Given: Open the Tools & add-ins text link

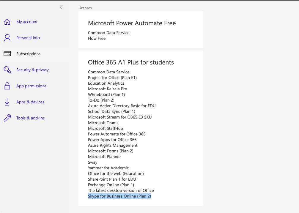Looking at the screenshot, I should pyautogui.click(x=30, y=118).
